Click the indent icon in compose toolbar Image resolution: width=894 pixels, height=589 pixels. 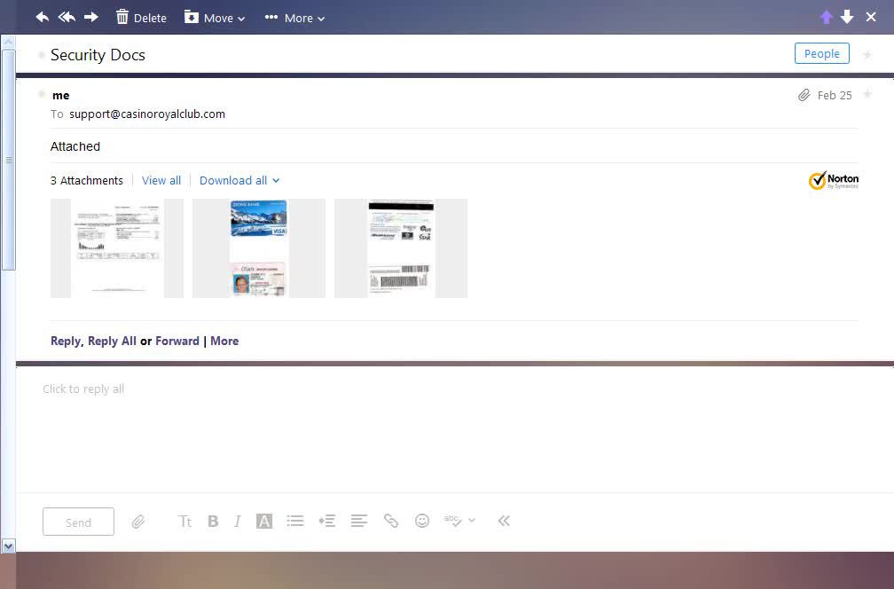click(327, 522)
